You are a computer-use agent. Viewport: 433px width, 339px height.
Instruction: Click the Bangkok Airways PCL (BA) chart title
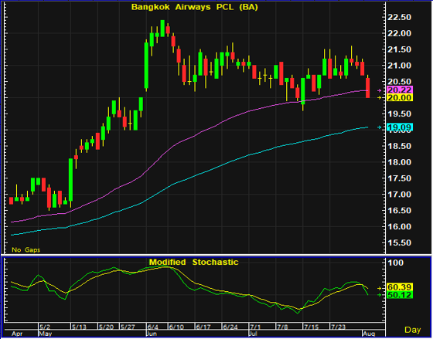click(x=194, y=7)
